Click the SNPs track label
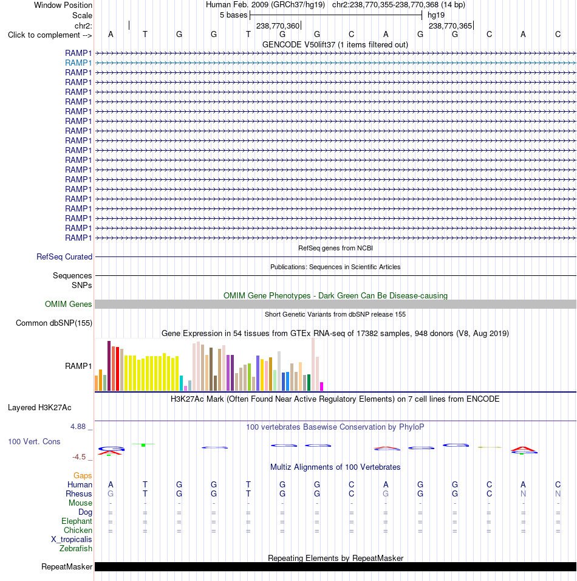 pyautogui.click(x=82, y=285)
